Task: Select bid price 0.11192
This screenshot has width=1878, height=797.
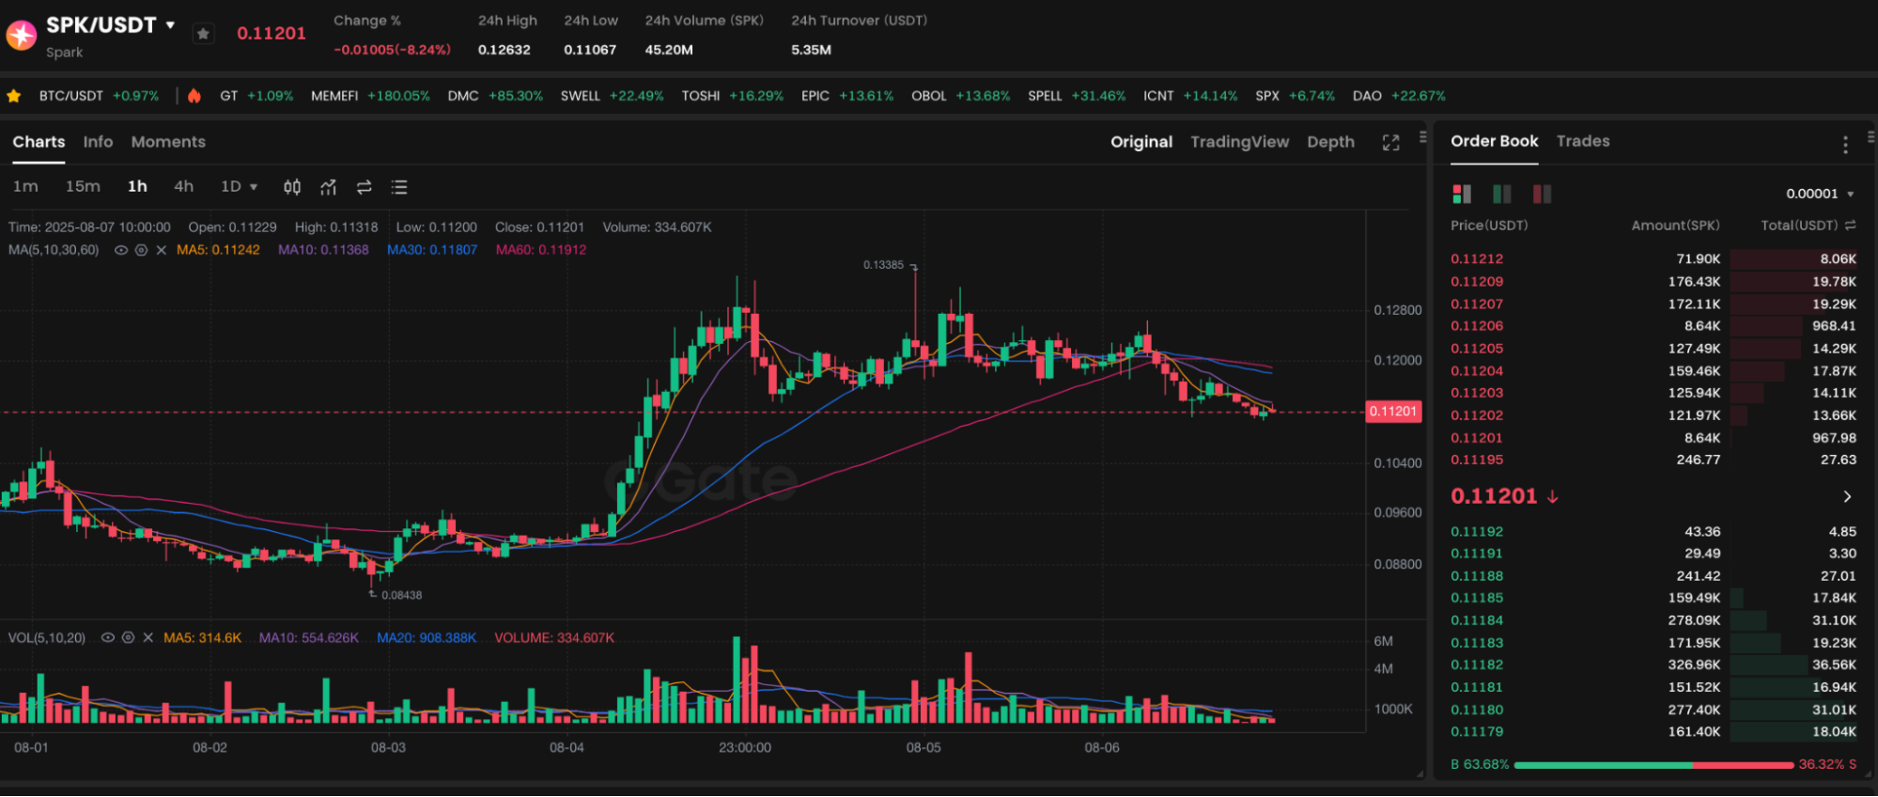Action: pos(1476,531)
